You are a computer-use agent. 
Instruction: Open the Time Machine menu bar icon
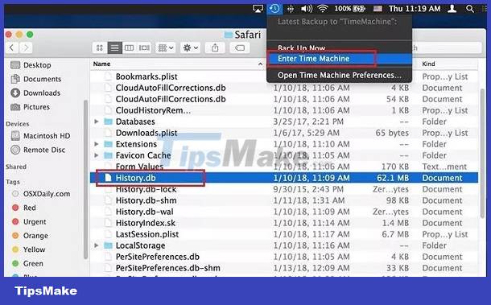tap(274, 9)
